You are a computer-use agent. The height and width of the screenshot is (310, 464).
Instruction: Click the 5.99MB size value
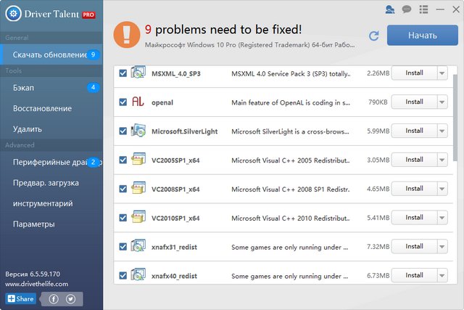click(x=378, y=131)
